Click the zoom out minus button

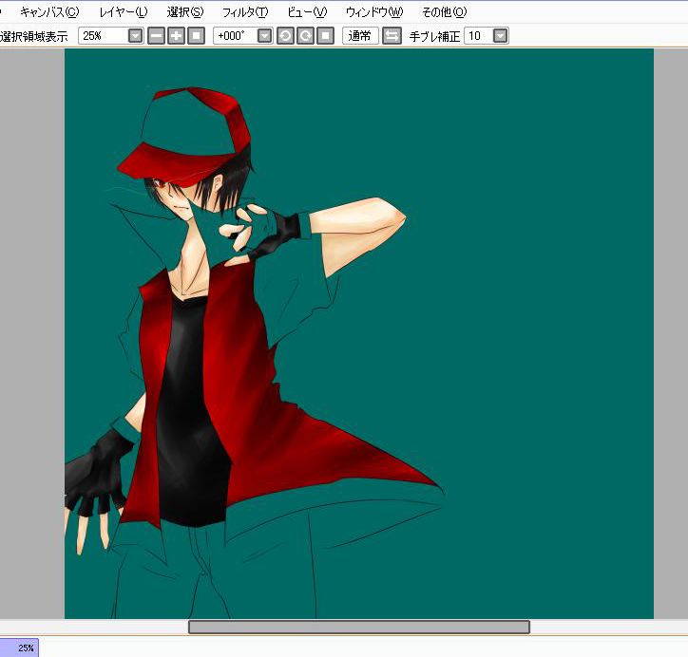[x=156, y=36]
